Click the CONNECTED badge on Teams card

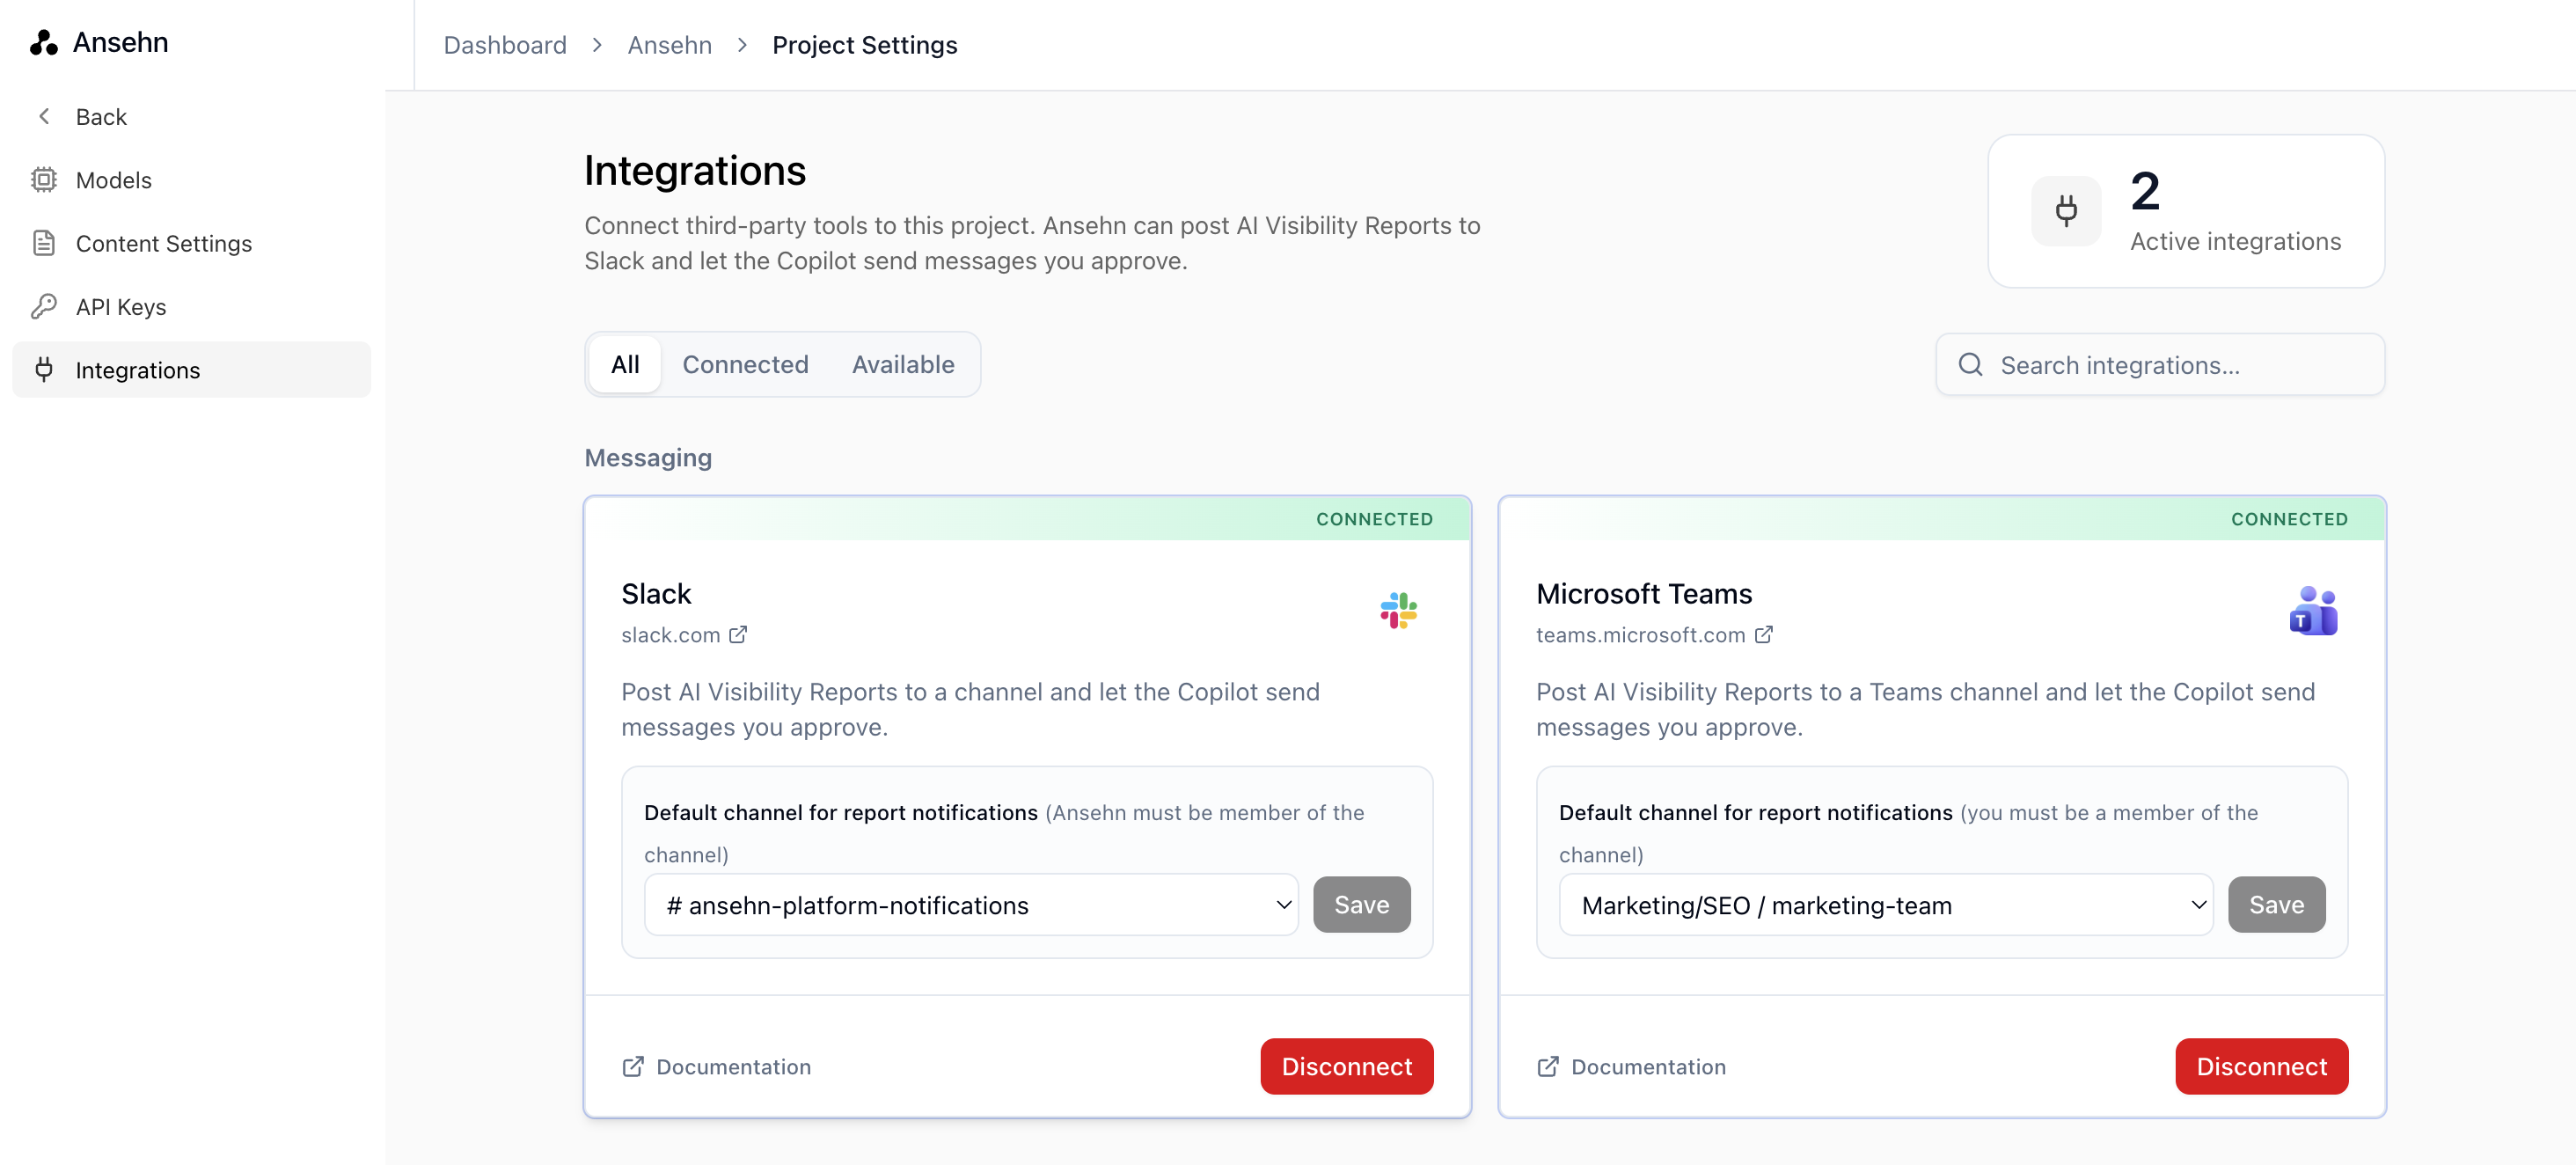2289,519
